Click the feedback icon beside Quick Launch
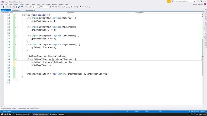This screenshot has width=207, height=116. [x=172, y=1]
